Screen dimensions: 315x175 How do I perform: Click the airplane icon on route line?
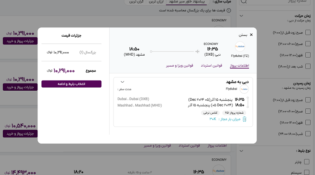coord(197,52)
